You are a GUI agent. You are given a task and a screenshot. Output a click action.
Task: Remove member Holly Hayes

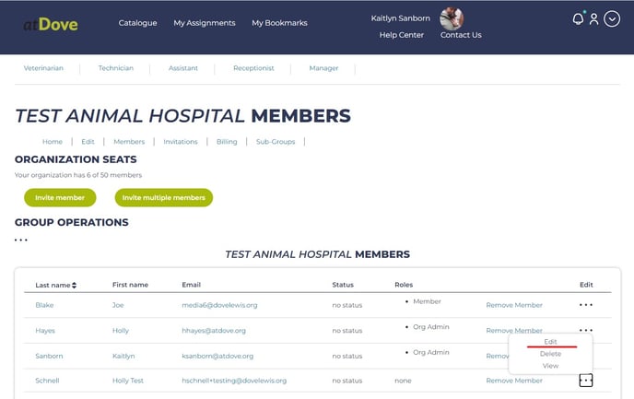tap(514, 330)
